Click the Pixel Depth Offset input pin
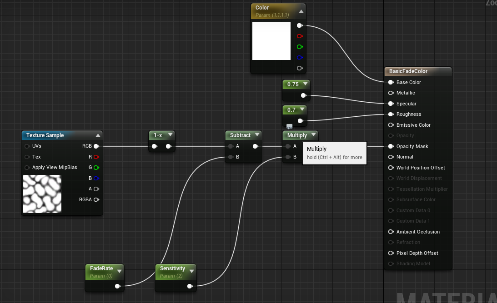The image size is (497, 303). (391, 253)
